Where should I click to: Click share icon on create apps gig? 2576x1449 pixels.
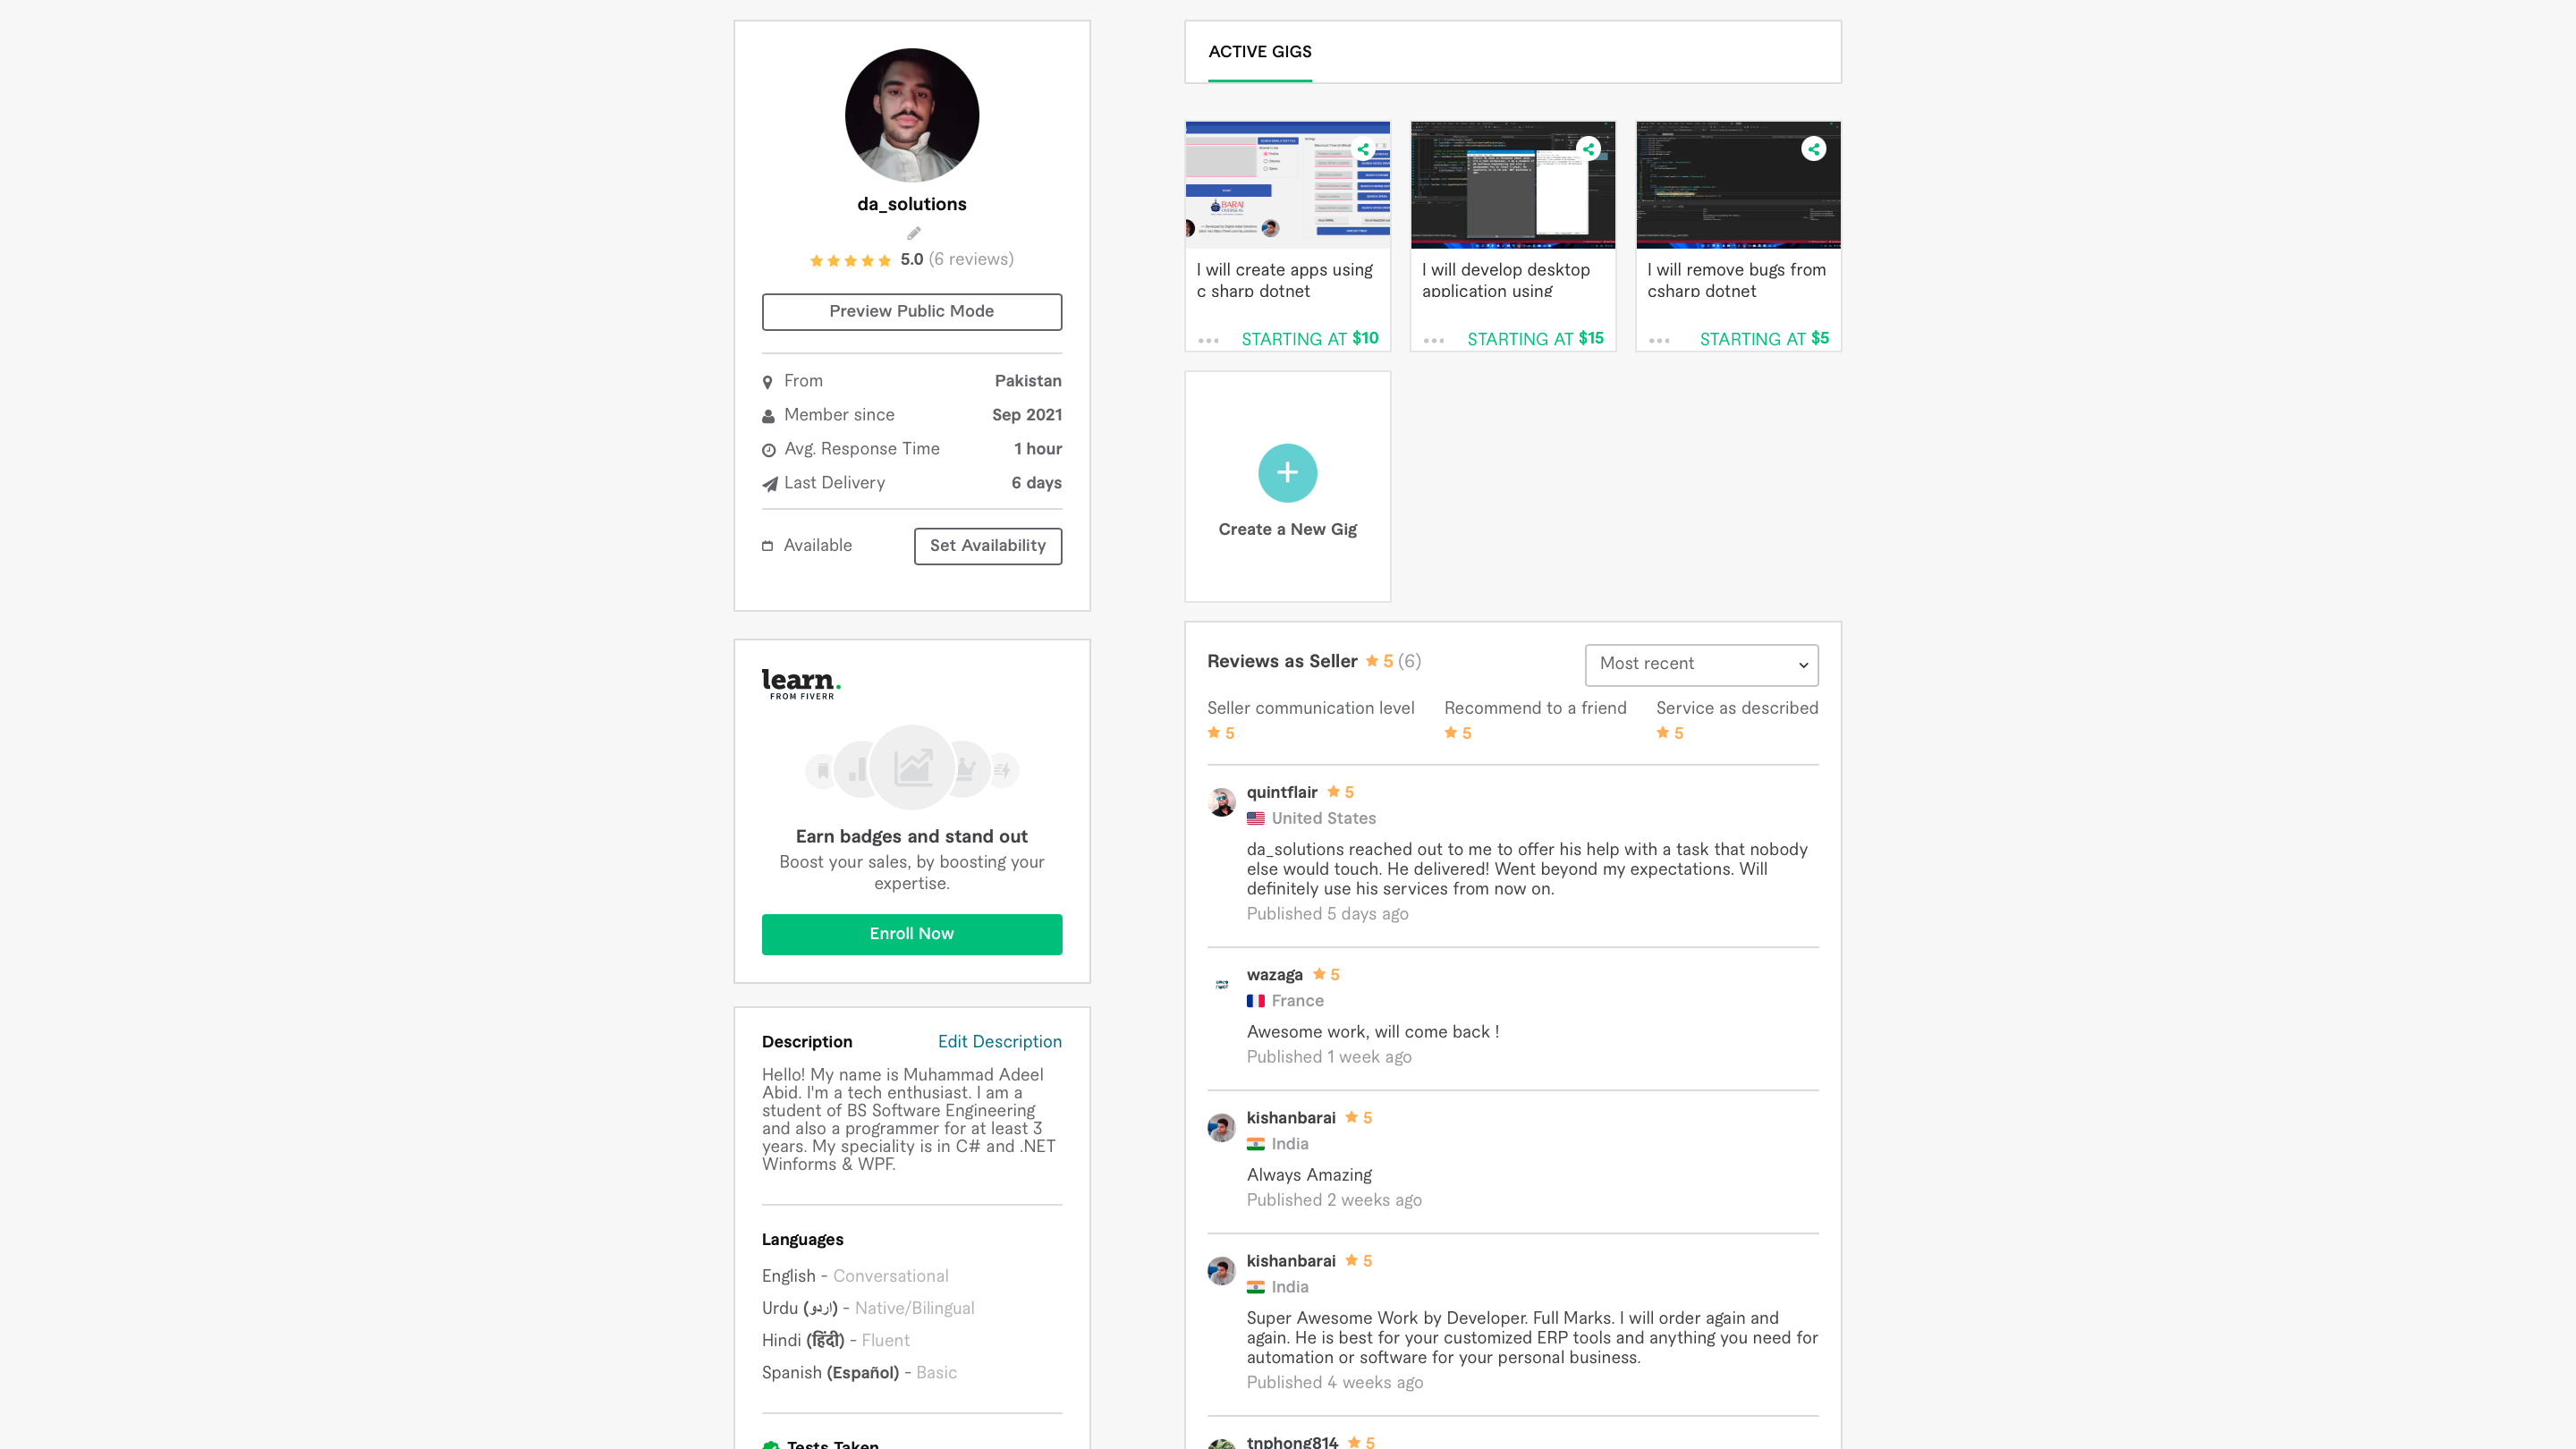pos(1363,149)
